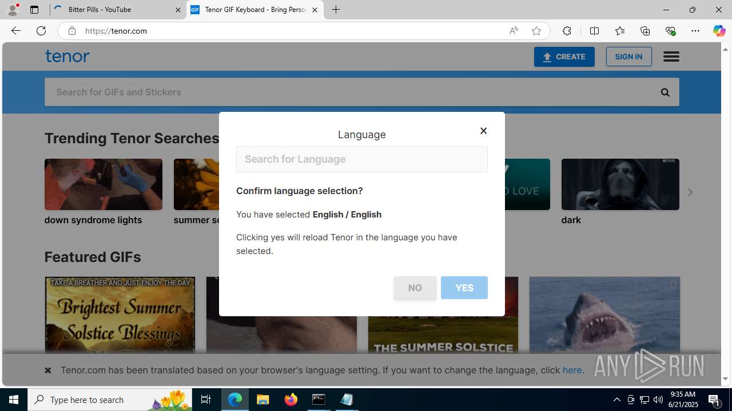Open the tab actions menu icon
The image size is (732, 411).
point(34,10)
